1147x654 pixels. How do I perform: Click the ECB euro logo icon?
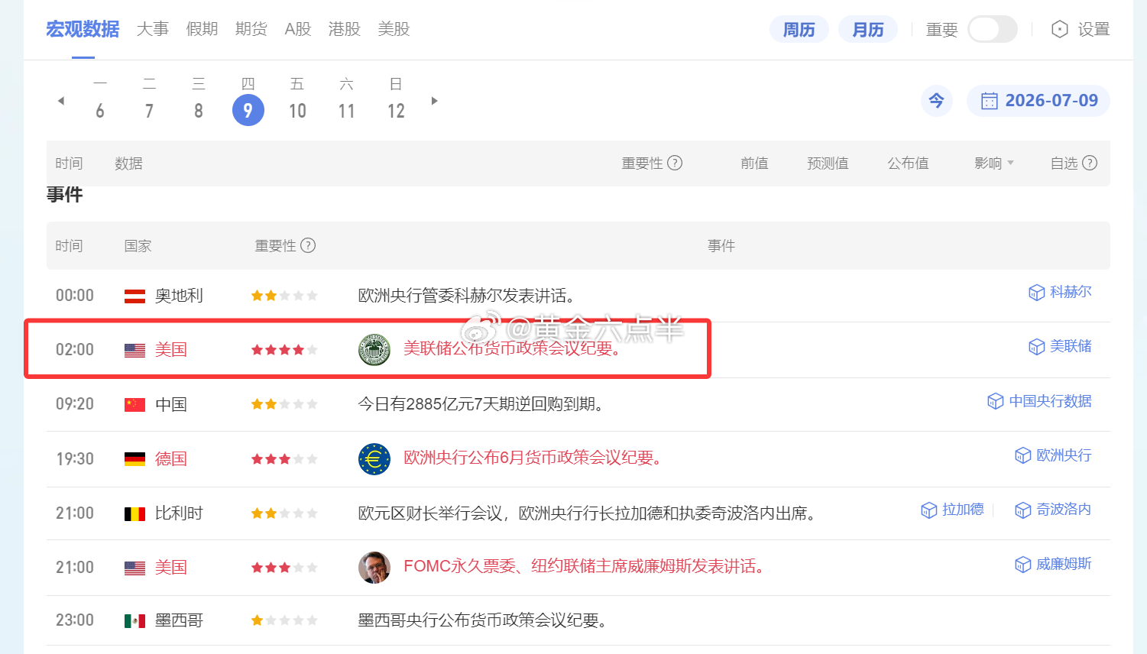[374, 458]
